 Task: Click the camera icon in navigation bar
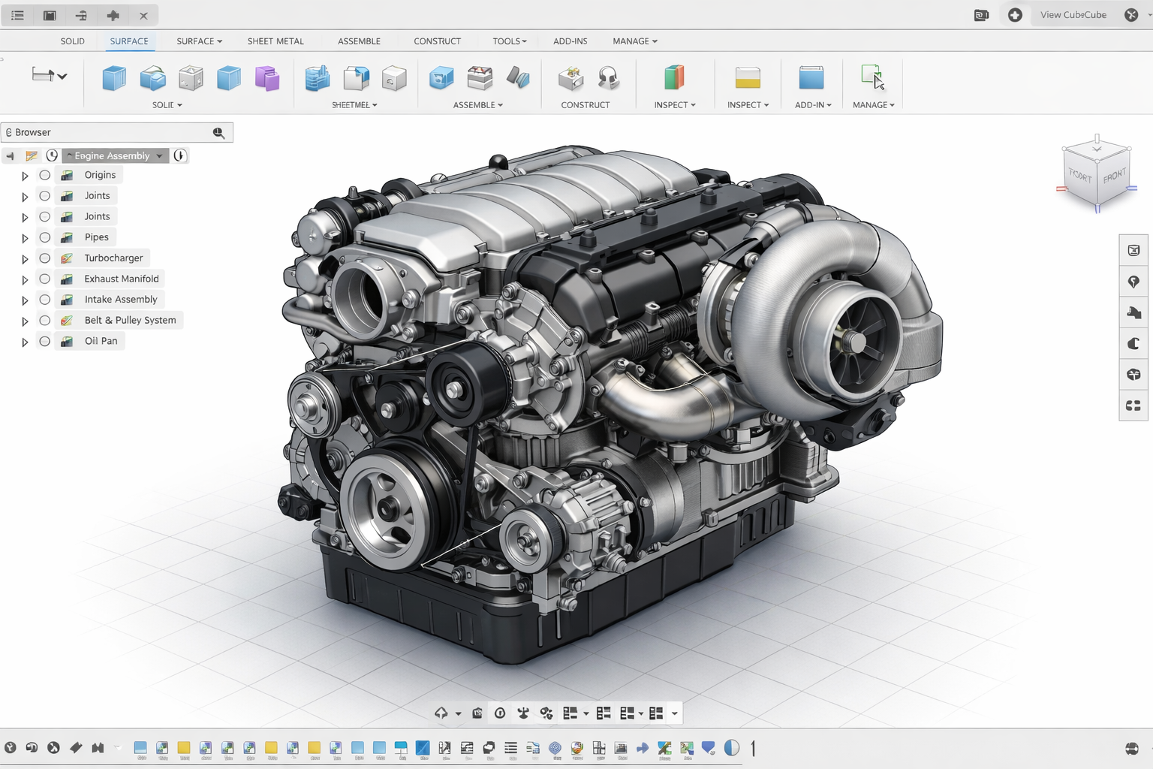click(477, 713)
